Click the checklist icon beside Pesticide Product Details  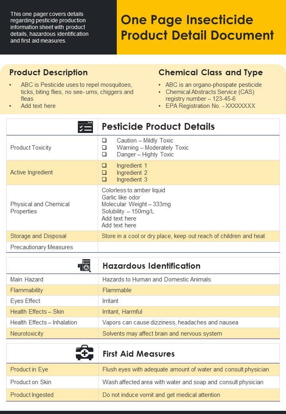point(85,127)
